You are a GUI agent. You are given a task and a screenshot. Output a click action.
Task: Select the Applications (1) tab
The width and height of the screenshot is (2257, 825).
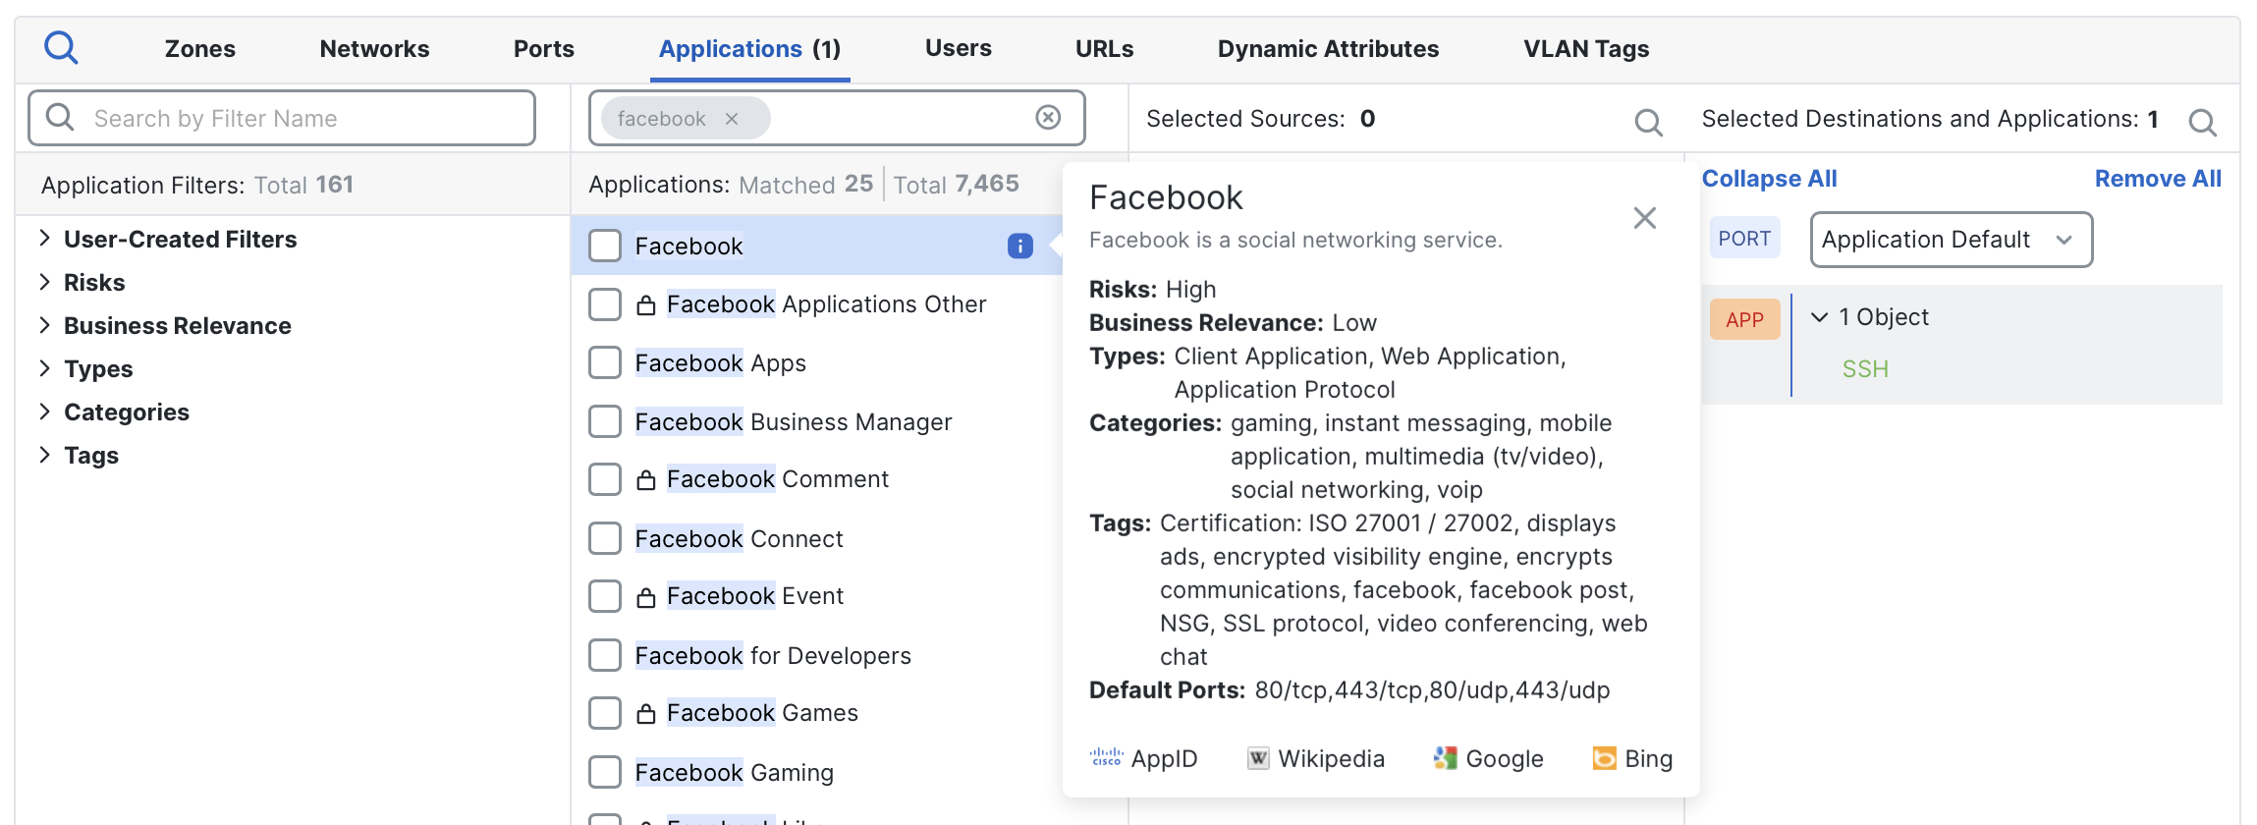(x=749, y=49)
